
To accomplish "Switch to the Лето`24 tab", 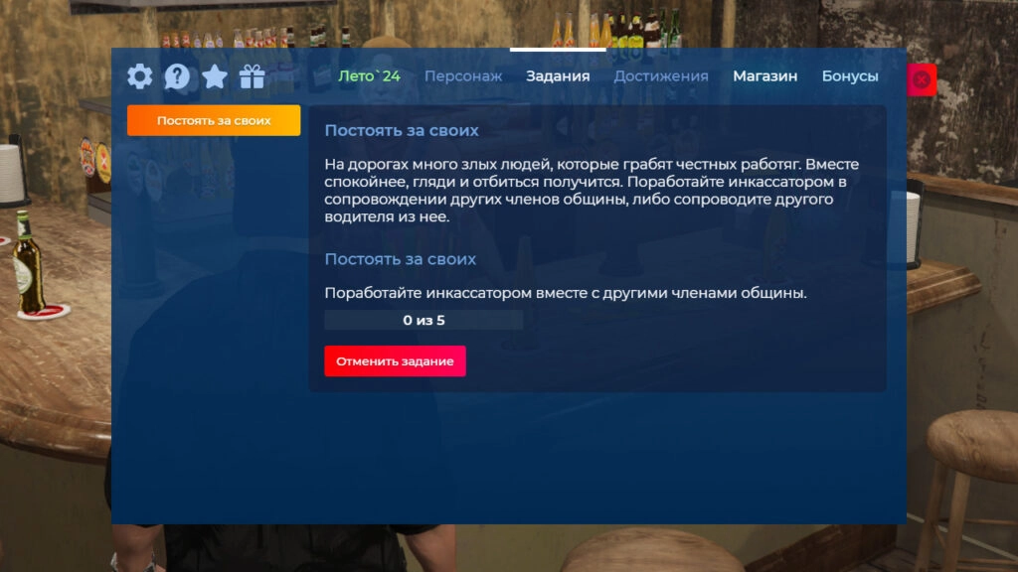I will 369,74.
